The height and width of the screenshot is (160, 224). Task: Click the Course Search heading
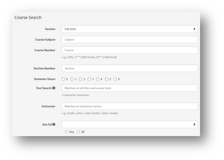pos(28,17)
